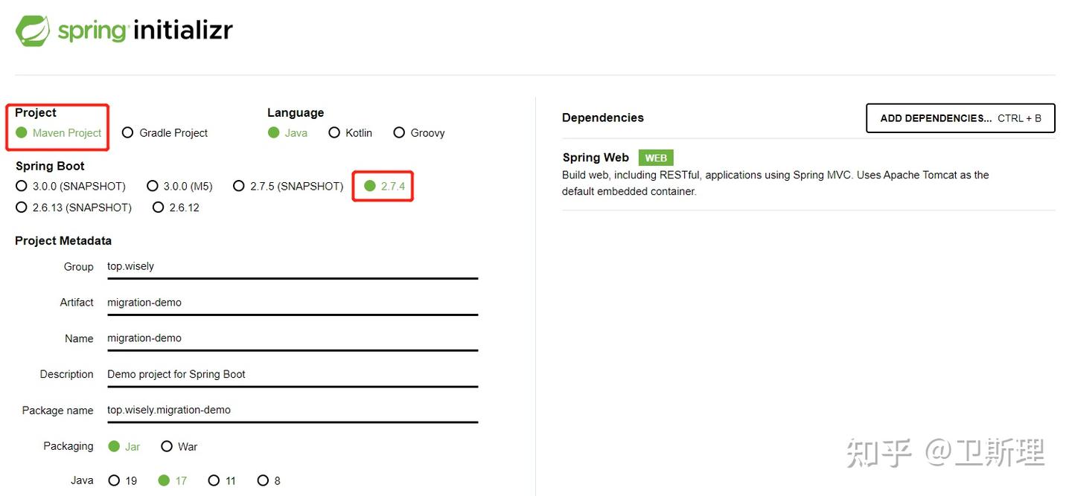Click the ADD DEPENDENCIES button
Viewport: 1072px width, 496px height.
(x=960, y=118)
